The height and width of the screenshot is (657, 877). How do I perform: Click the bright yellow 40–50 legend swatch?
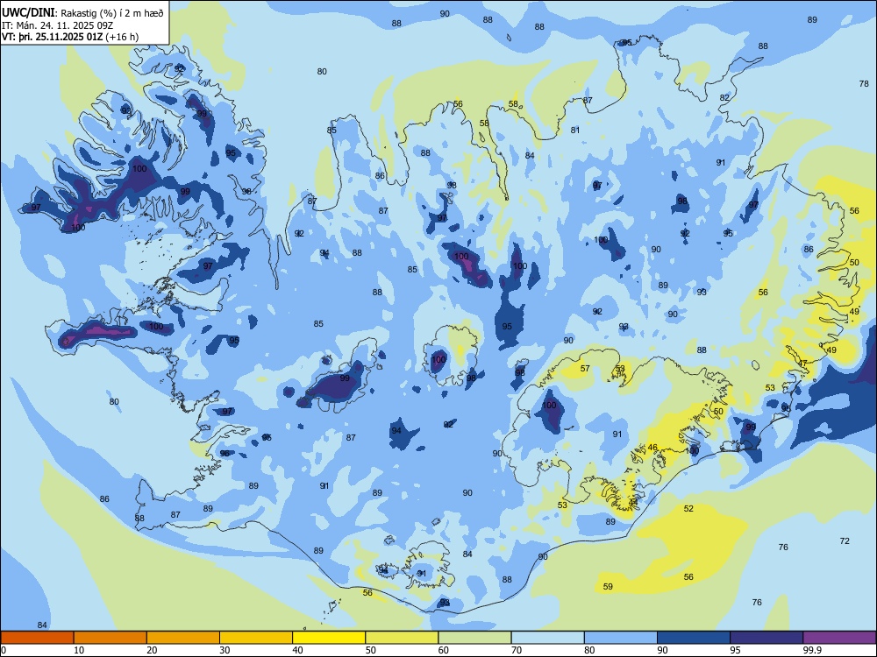[329, 638]
